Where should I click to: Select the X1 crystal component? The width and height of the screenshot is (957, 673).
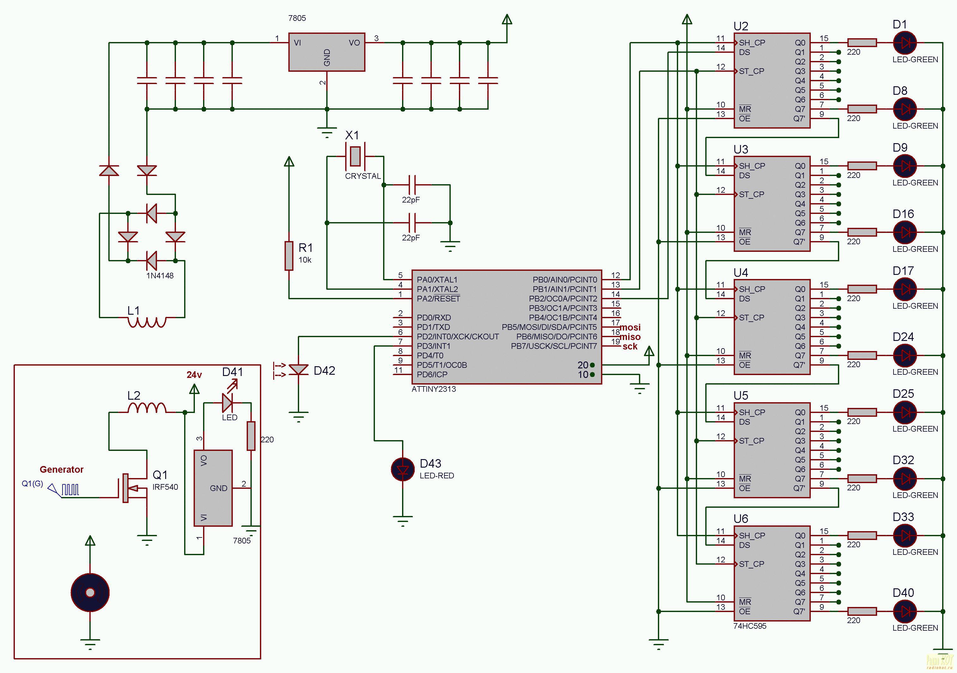tap(355, 156)
